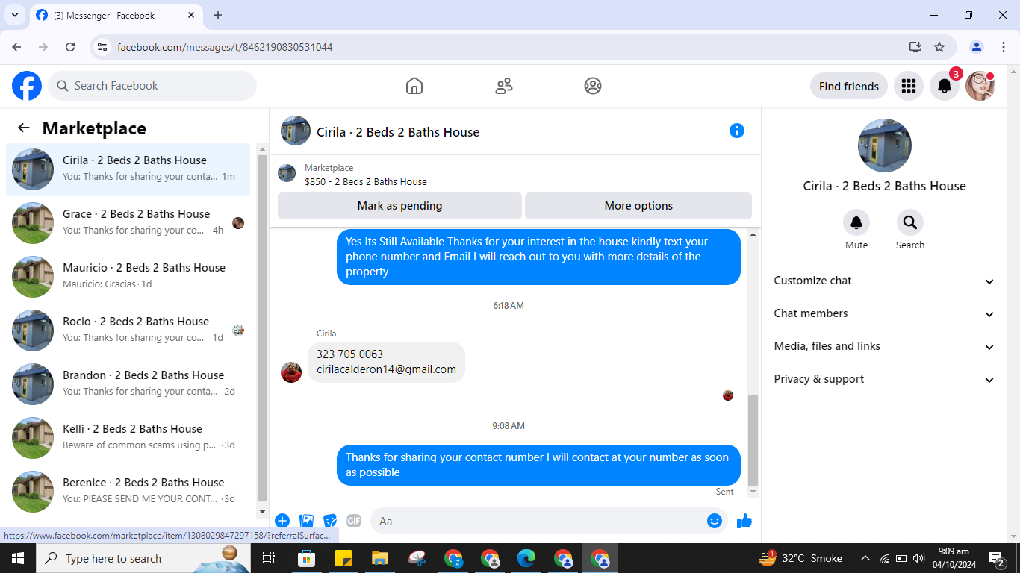Go to the Home feed icon

[x=414, y=86]
